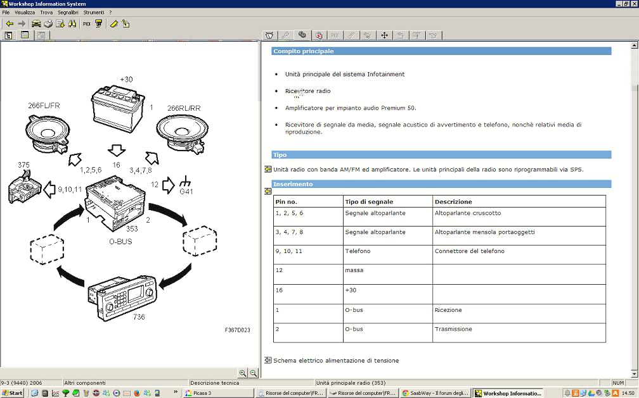Click the greyed tab right of arrows icon
Image resolution: width=639 pixels, height=398 pixels.
tap(401, 35)
